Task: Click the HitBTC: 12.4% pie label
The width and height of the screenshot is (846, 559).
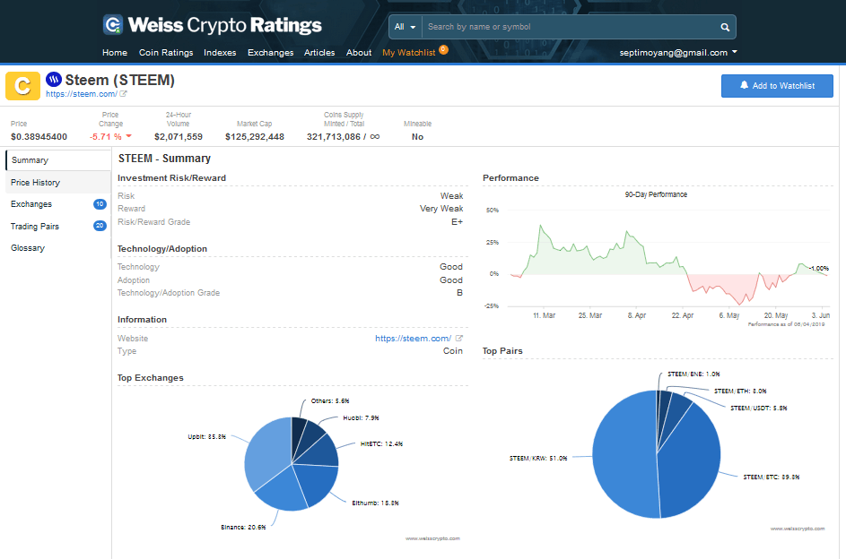Action: click(x=381, y=443)
